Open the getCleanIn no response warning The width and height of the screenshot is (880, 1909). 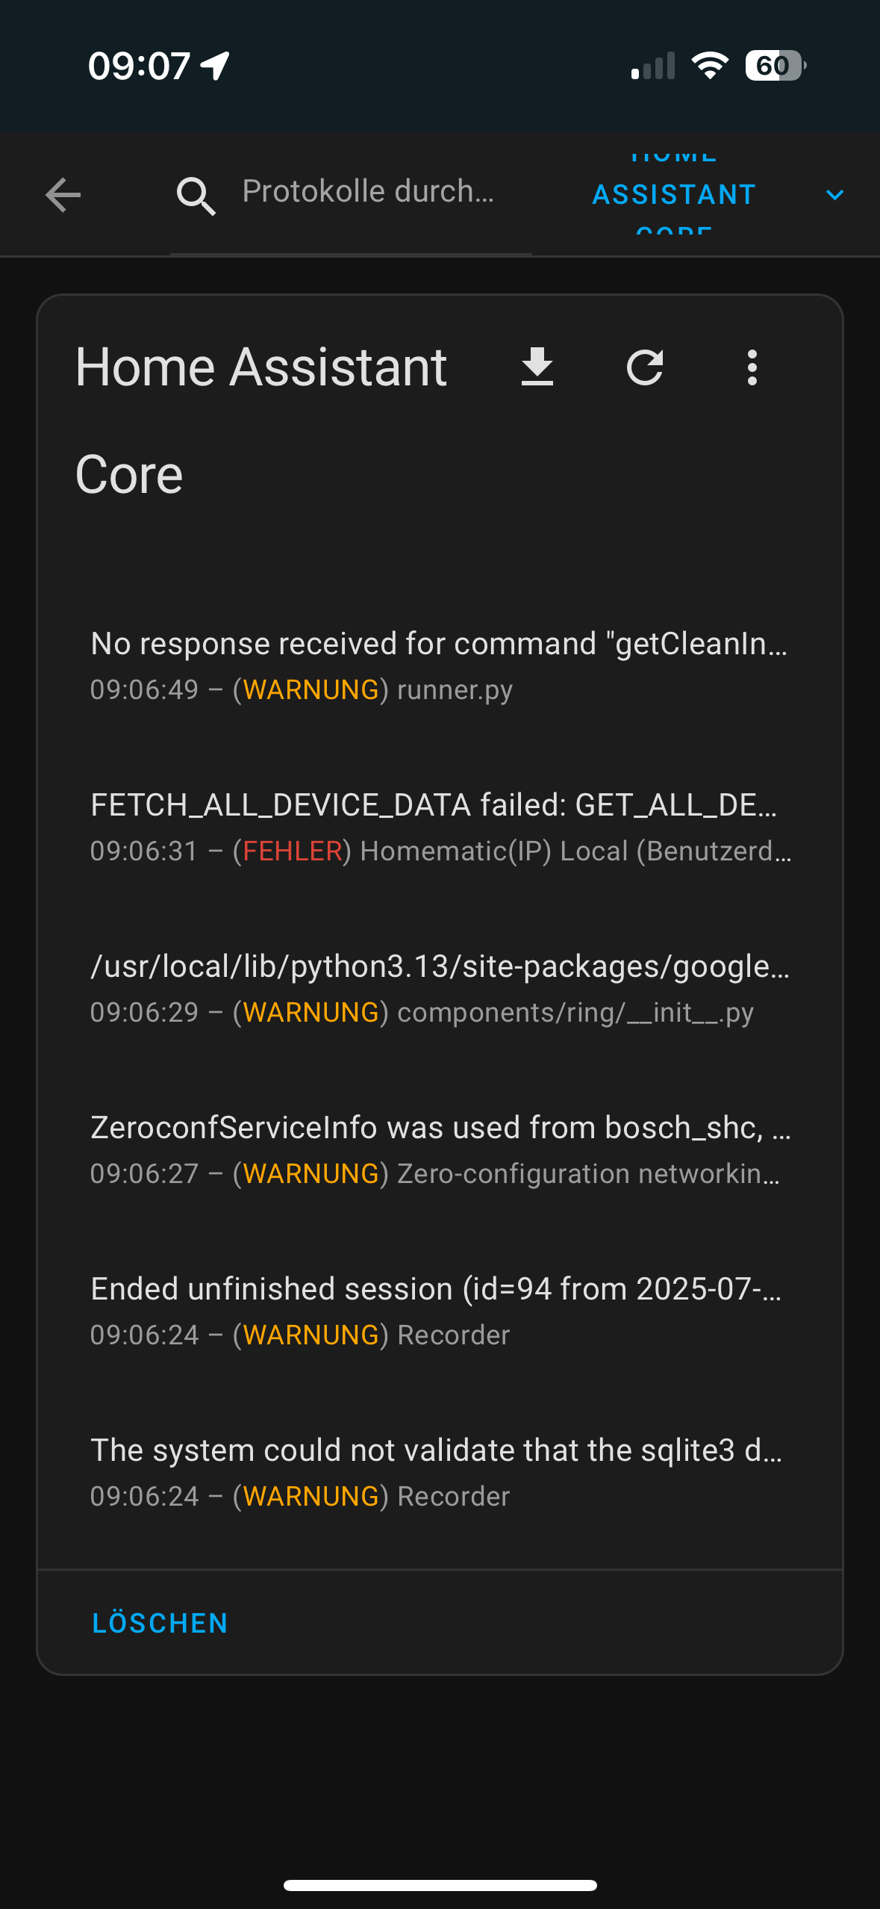(x=440, y=665)
